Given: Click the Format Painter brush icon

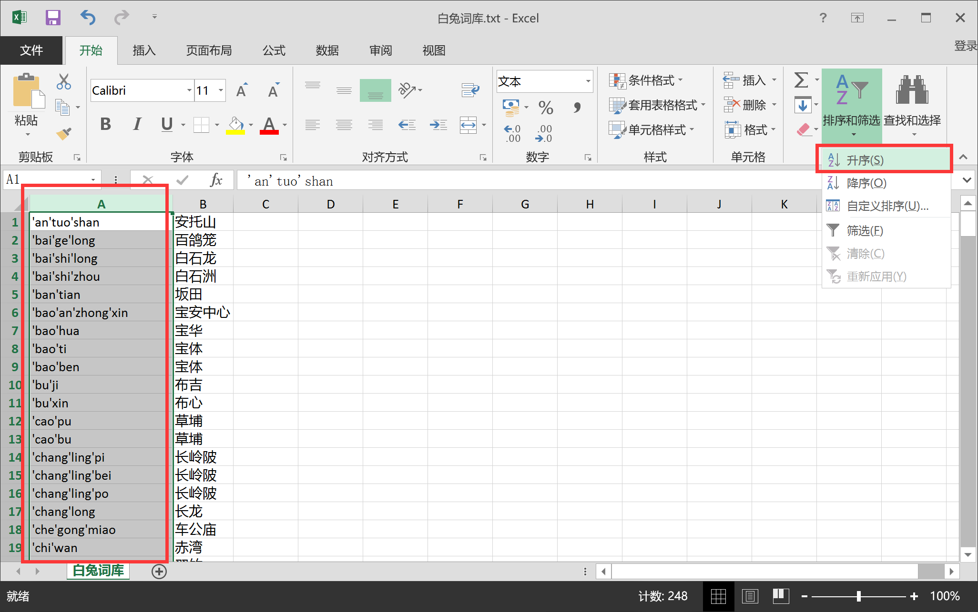Looking at the screenshot, I should click(63, 134).
